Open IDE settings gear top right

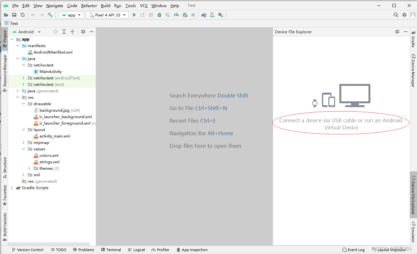tap(404, 15)
